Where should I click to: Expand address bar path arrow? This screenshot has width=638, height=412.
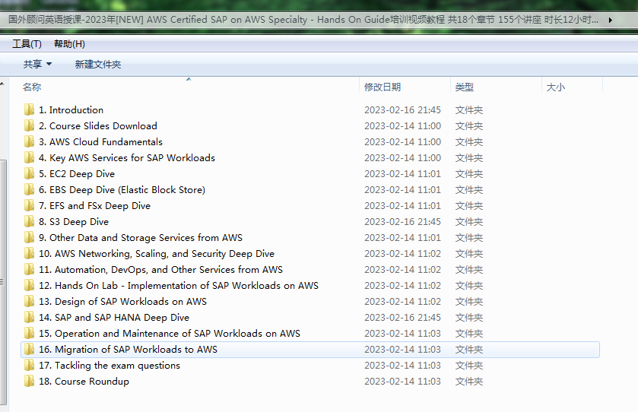(x=611, y=20)
